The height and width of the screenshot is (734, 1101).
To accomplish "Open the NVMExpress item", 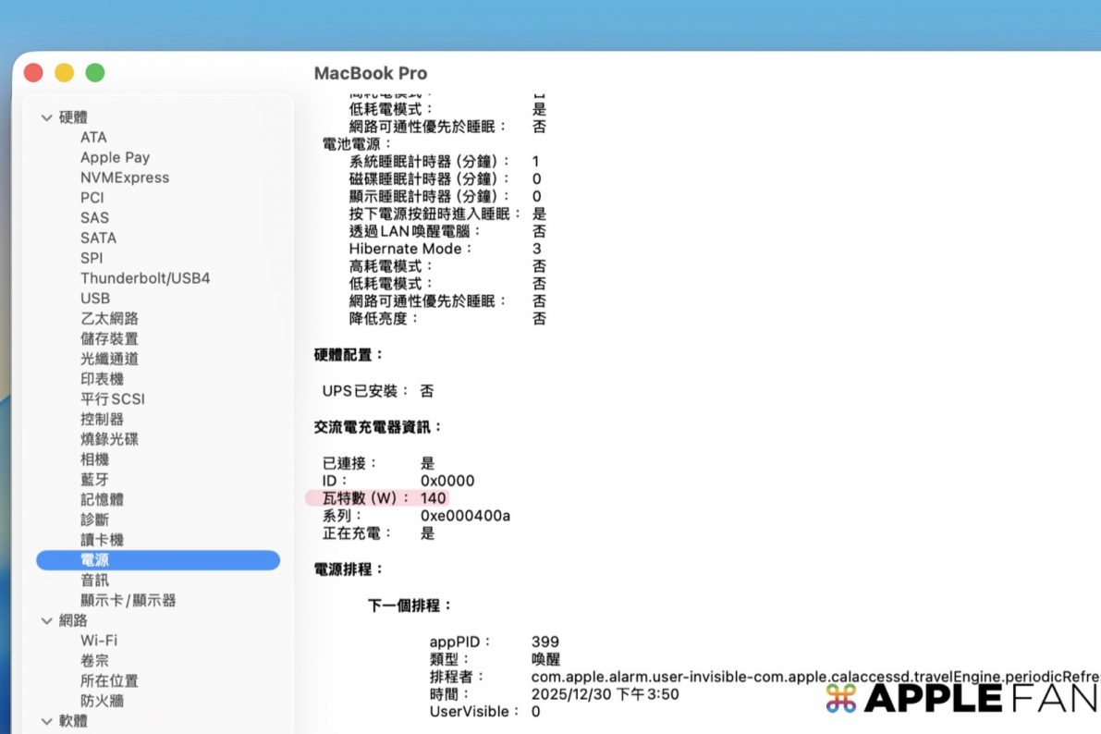I will click(124, 177).
